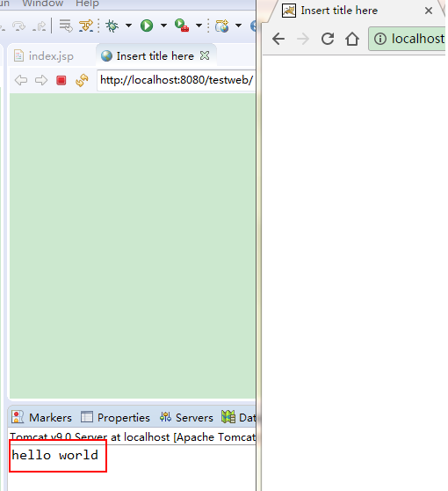This screenshot has width=448, height=491.
Task: Open the Markers view tab
Action: tap(41, 417)
